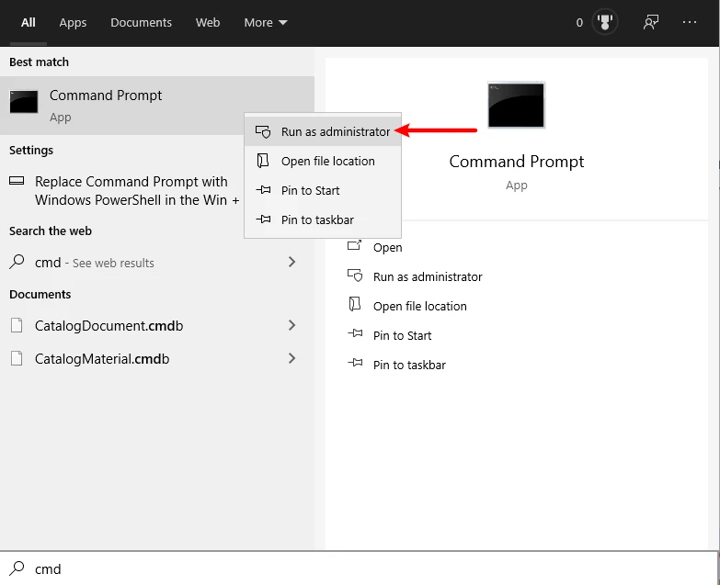Image resolution: width=720 pixels, height=585 pixels.
Task: Choose Run as administrator in context menu
Action: point(323,131)
